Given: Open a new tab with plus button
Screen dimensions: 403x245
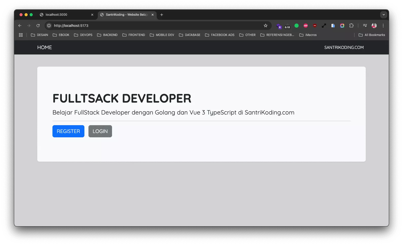Looking at the screenshot, I should (162, 15).
